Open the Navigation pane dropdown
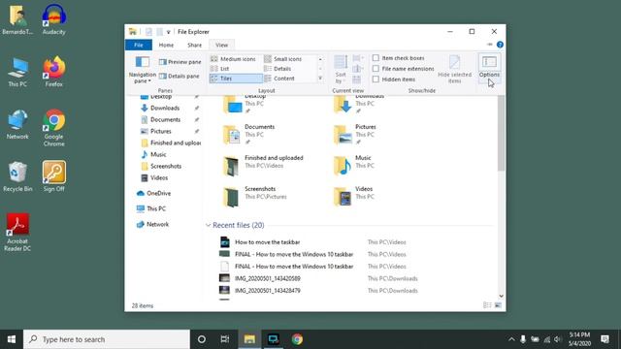 142,70
